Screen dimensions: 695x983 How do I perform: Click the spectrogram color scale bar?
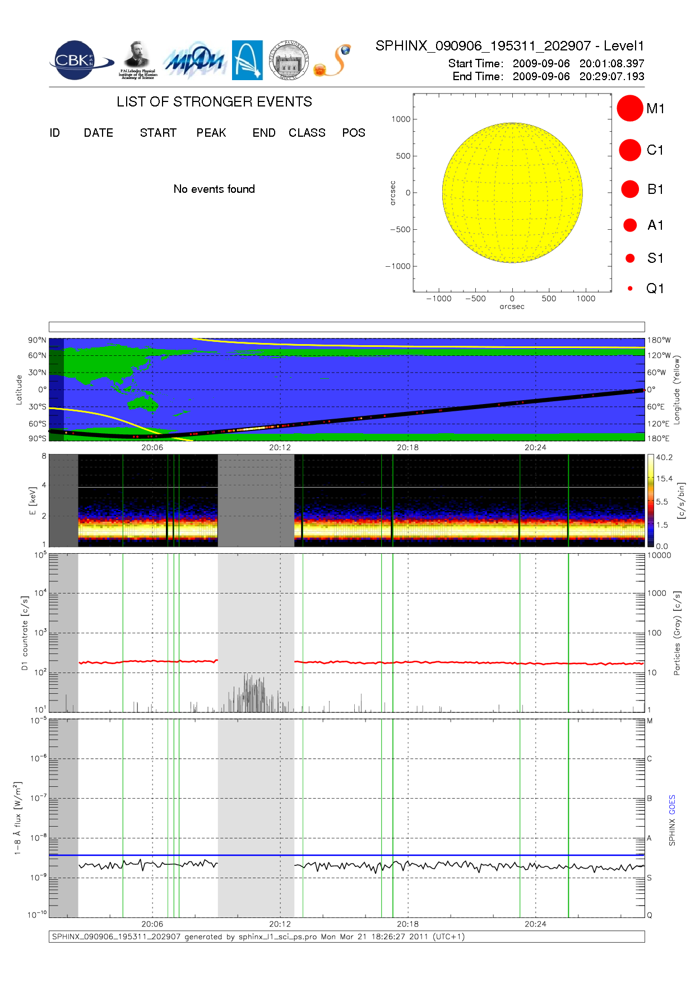click(650, 500)
